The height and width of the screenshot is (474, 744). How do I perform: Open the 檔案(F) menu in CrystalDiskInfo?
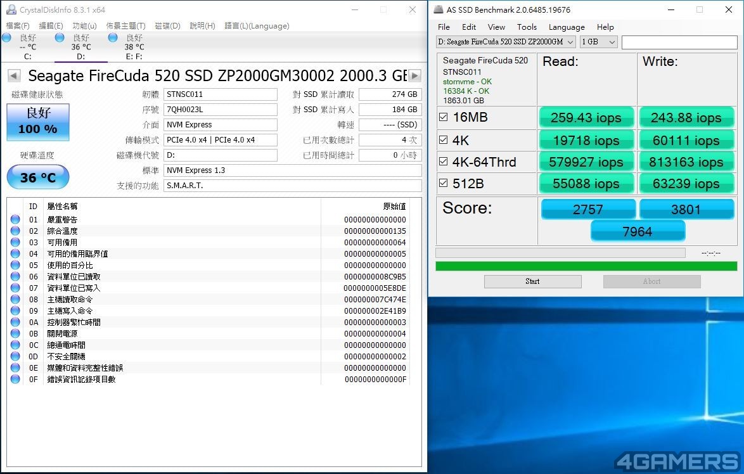tap(18, 25)
